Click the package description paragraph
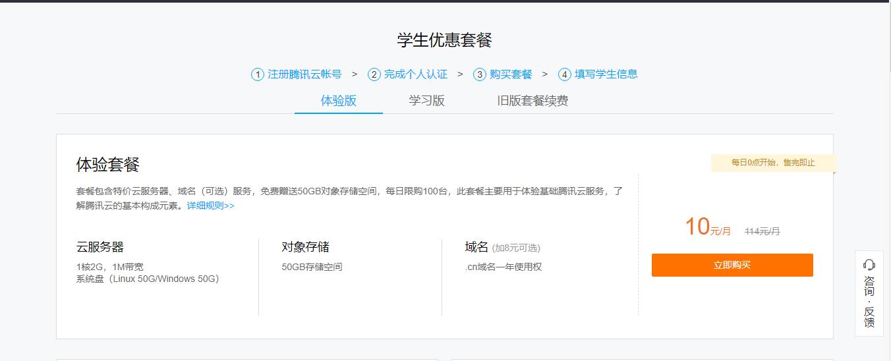This screenshot has width=891, height=361. pyautogui.click(x=349, y=198)
